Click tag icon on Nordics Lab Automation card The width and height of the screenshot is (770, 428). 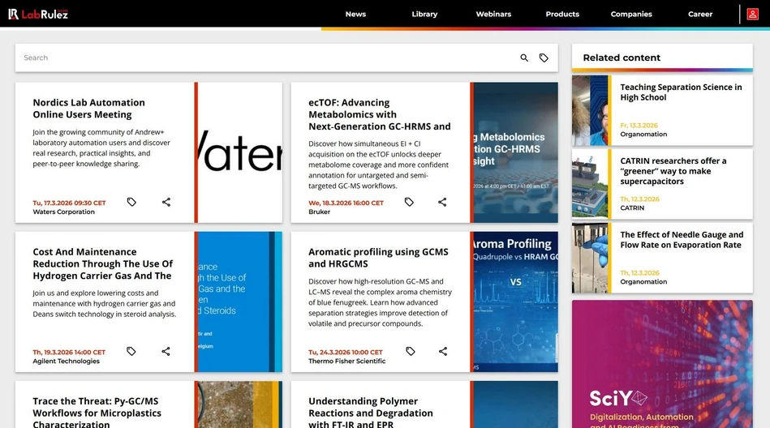[x=131, y=202]
